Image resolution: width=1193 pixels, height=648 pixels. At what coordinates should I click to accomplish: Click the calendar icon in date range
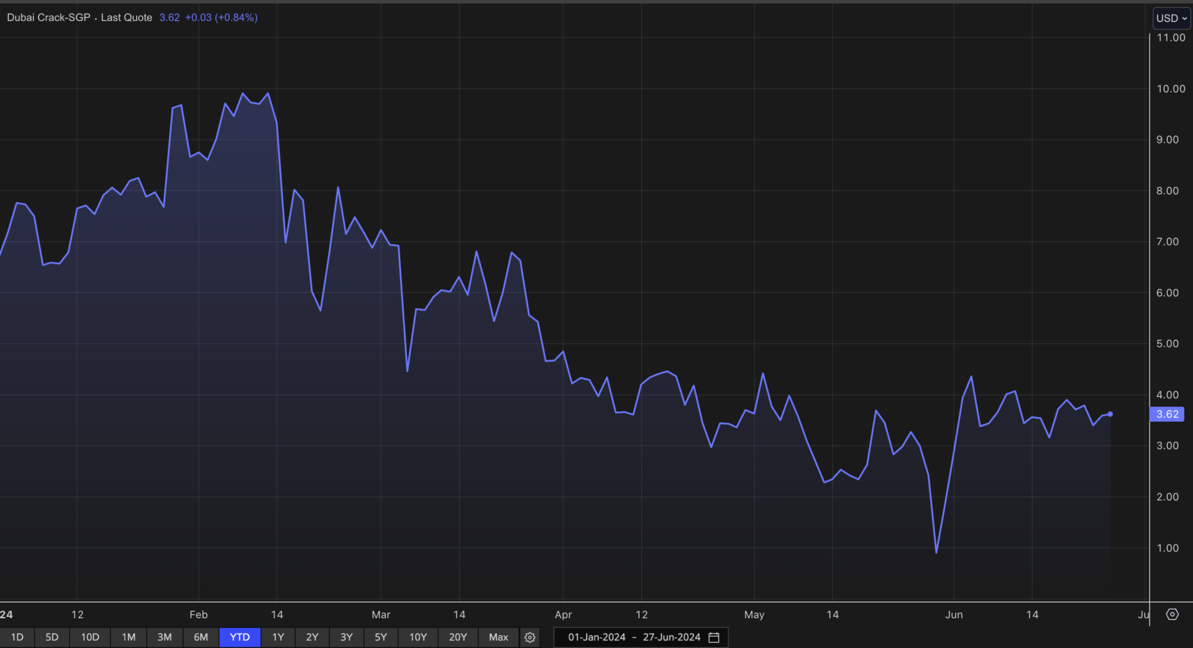[x=714, y=637]
